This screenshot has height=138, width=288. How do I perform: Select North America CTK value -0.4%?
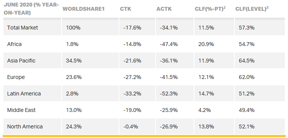point(131,127)
